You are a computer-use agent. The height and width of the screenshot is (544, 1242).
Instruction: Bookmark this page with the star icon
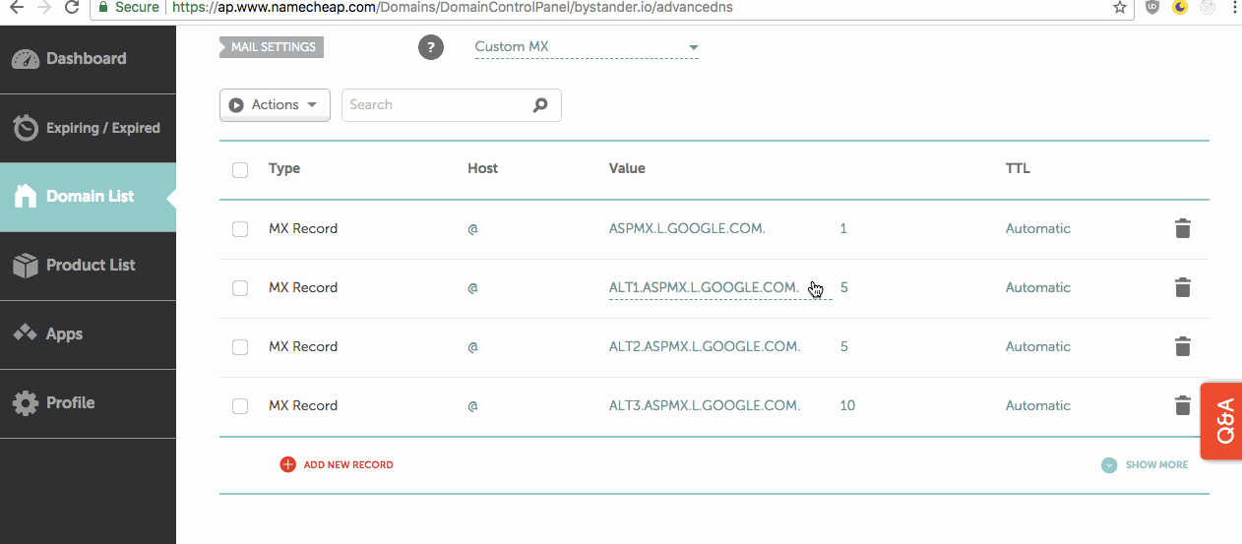(x=1120, y=7)
